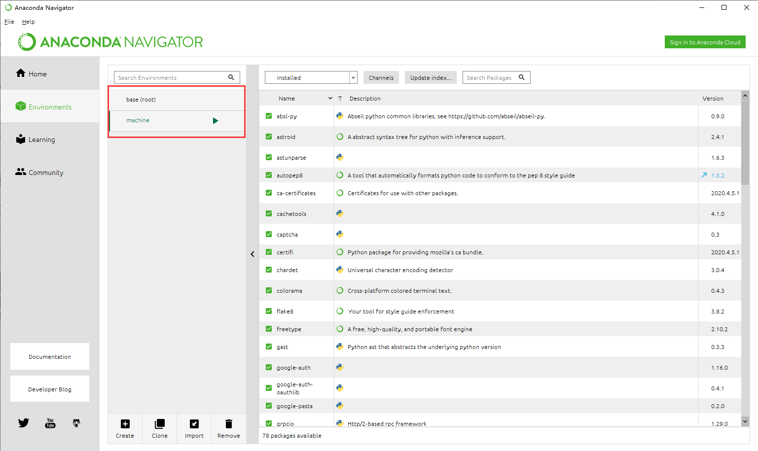
Task: Open the Home section
Action: 31,73
